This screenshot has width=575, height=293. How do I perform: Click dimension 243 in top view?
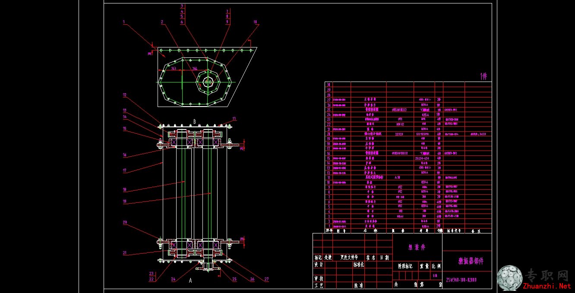point(174,69)
